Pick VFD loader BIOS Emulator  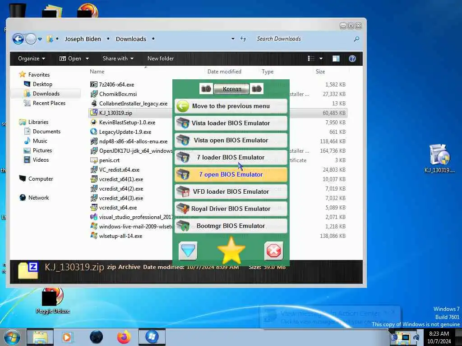[231, 191]
